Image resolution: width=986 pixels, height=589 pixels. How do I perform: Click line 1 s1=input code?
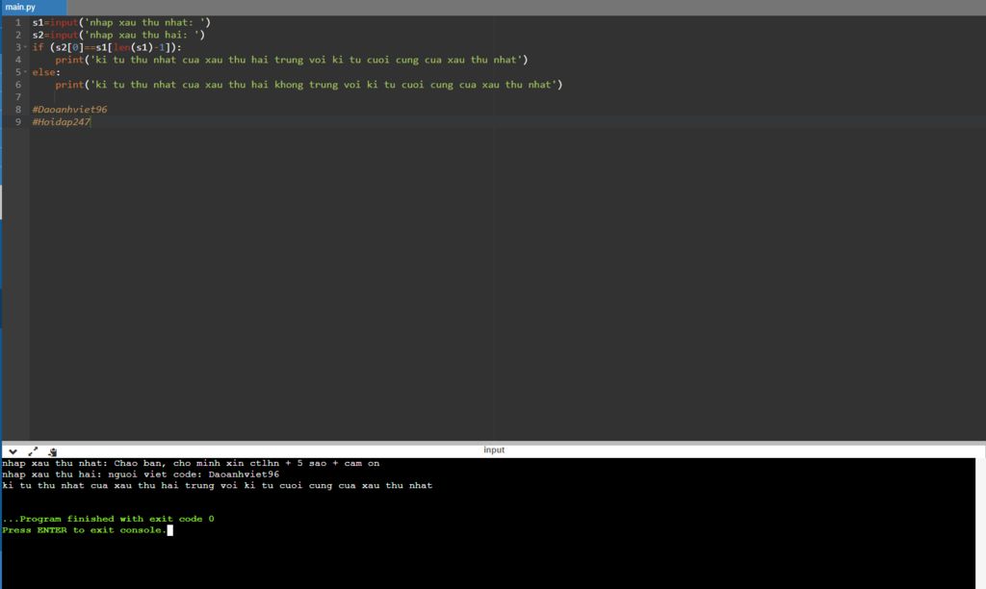point(121,23)
